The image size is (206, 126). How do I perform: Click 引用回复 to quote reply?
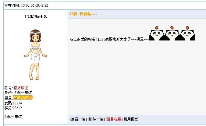point(131,119)
